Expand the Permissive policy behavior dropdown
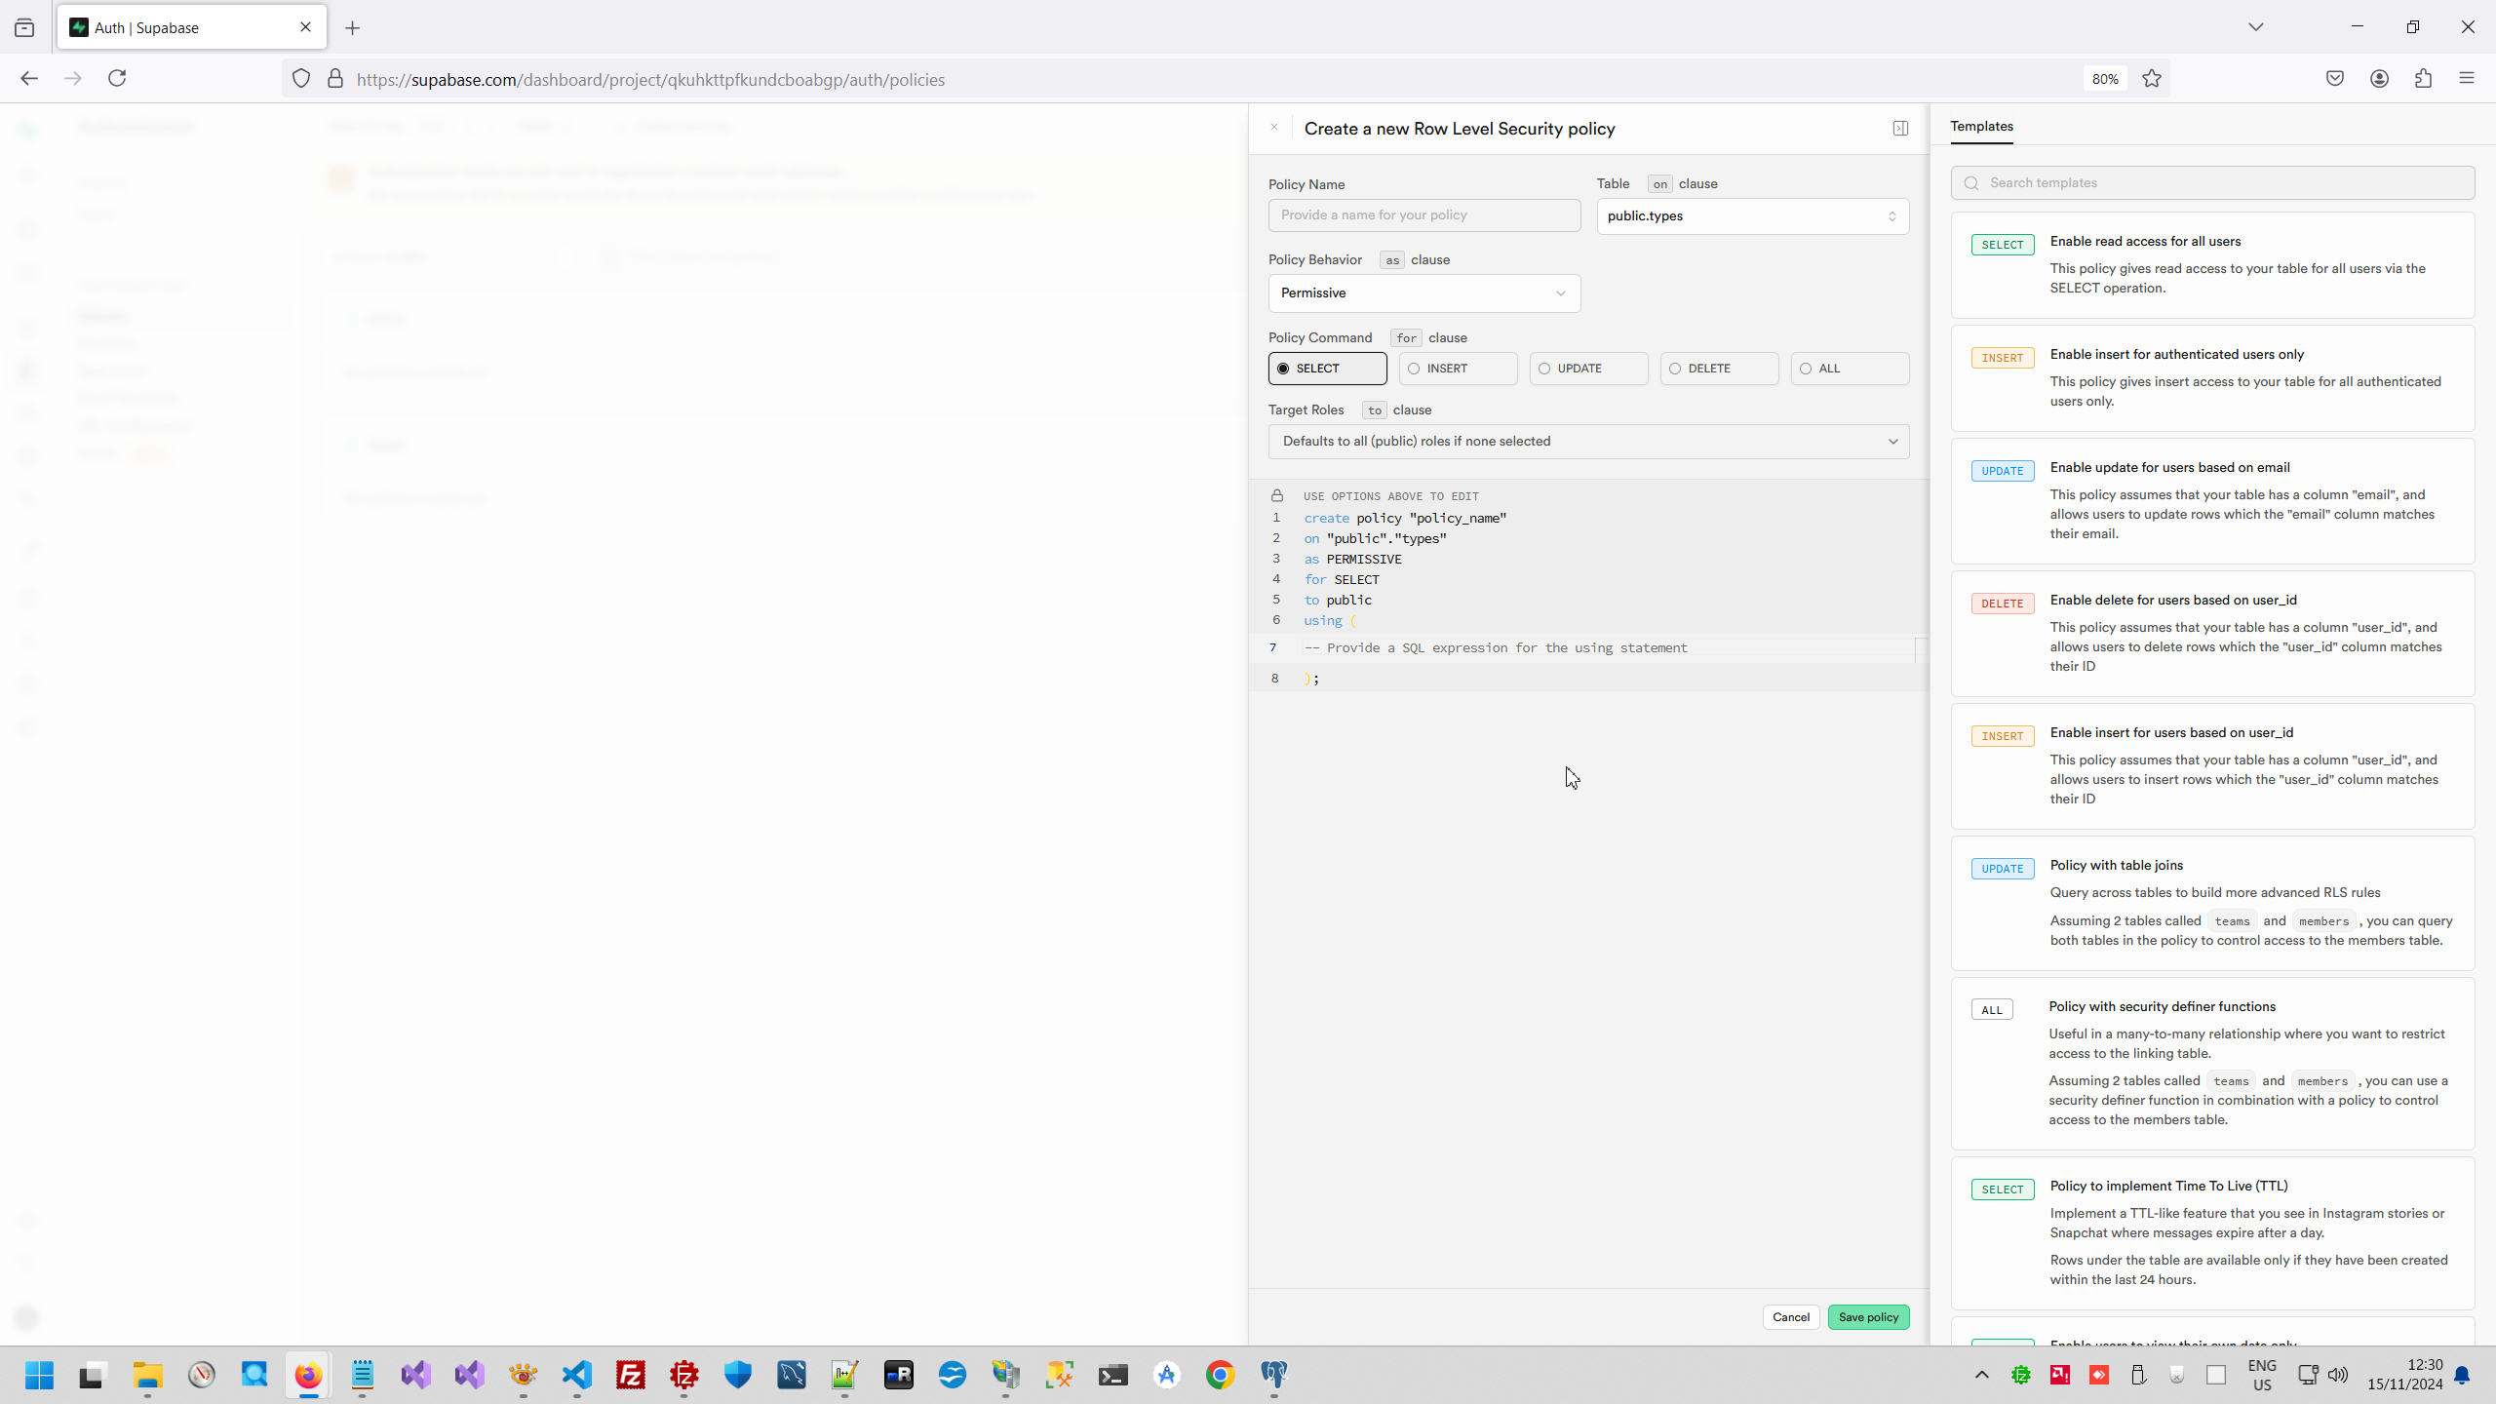This screenshot has width=2496, height=1404. [1423, 293]
